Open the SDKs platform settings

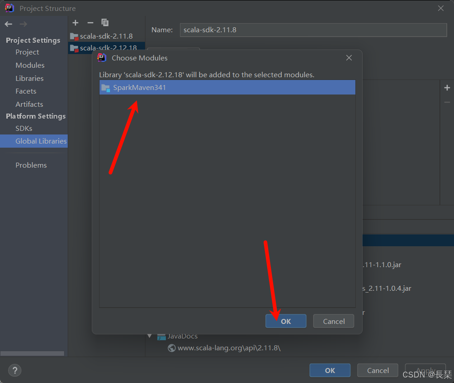coord(24,128)
